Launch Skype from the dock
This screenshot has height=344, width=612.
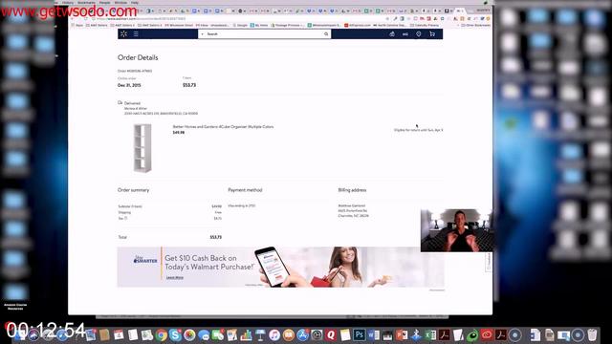coord(175,335)
